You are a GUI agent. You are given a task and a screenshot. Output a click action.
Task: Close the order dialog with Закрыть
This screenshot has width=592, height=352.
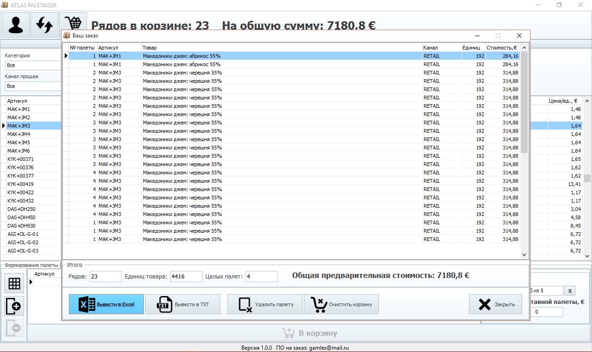click(496, 304)
